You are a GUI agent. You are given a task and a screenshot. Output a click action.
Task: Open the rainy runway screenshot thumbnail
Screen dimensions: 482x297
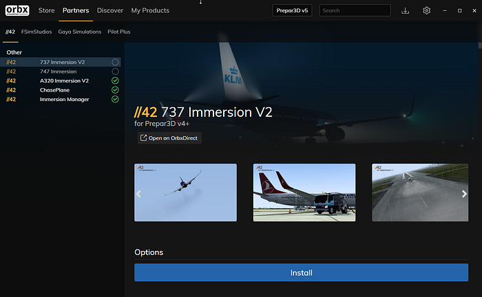tap(420, 192)
